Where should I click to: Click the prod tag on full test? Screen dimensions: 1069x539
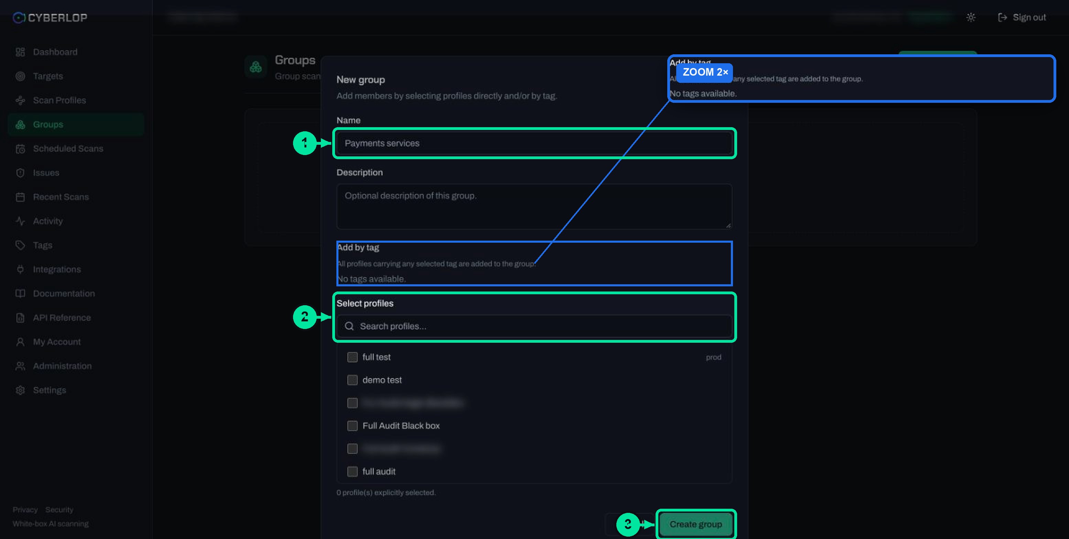[713, 357]
